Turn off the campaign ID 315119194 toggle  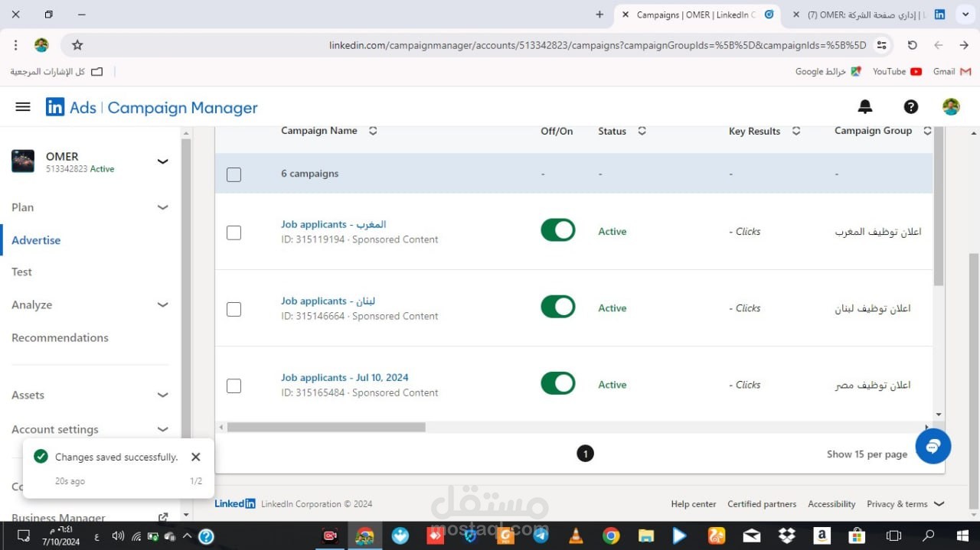click(x=558, y=230)
